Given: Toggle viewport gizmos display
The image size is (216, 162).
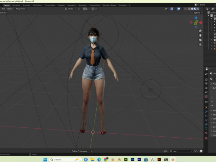Looking at the screenshot, I should click(x=172, y=9).
